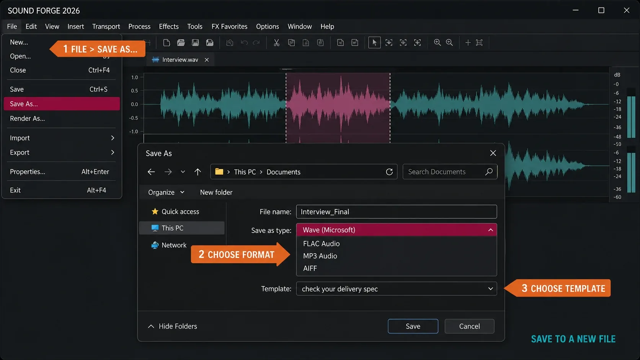The height and width of the screenshot is (360, 640).
Task: Go up one folder level
Action: coord(198,172)
